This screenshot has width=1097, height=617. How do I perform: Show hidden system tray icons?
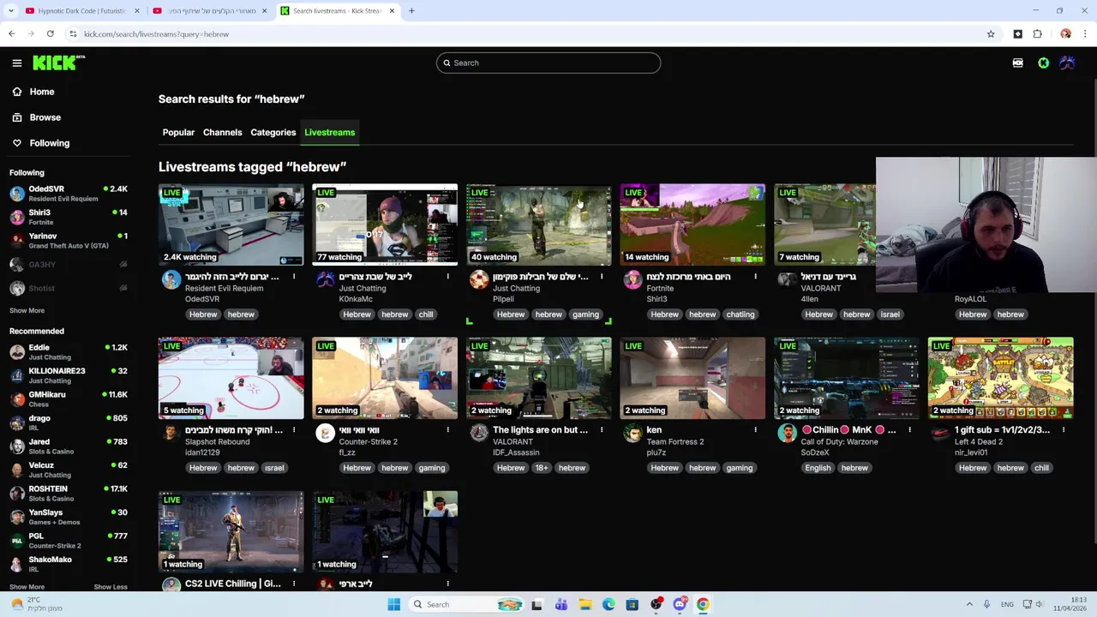click(969, 604)
